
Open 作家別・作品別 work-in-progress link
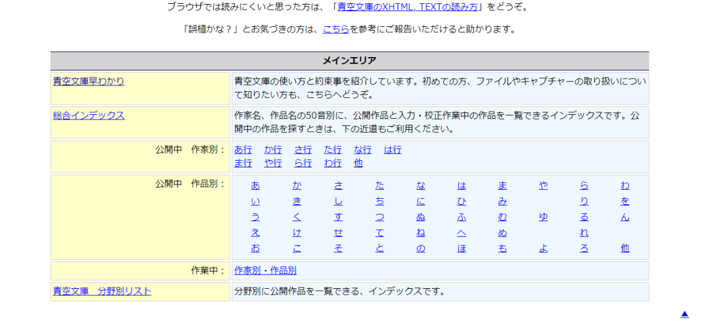click(265, 271)
